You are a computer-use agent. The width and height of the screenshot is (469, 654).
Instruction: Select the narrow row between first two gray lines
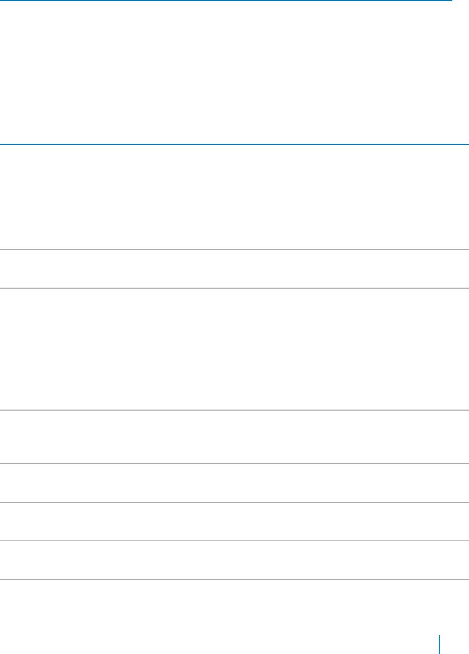234,269
